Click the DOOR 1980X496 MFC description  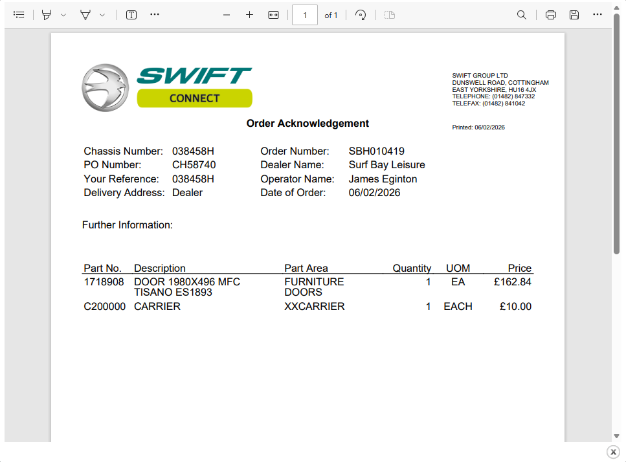coord(187,282)
